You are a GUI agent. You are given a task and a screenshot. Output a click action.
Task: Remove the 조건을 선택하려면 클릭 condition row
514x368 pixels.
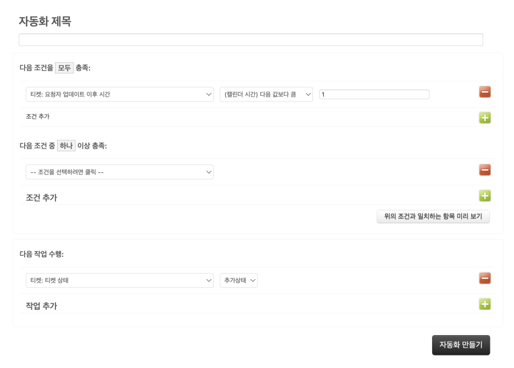485,170
